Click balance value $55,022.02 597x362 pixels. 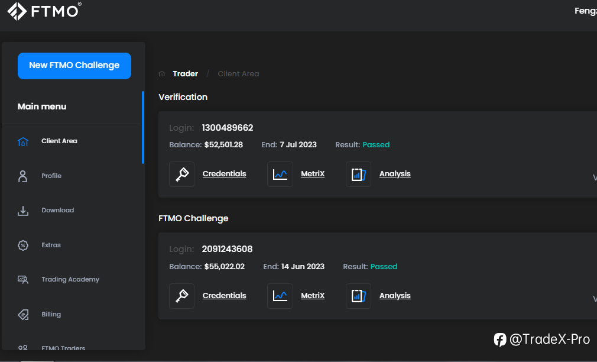click(224, 267)
